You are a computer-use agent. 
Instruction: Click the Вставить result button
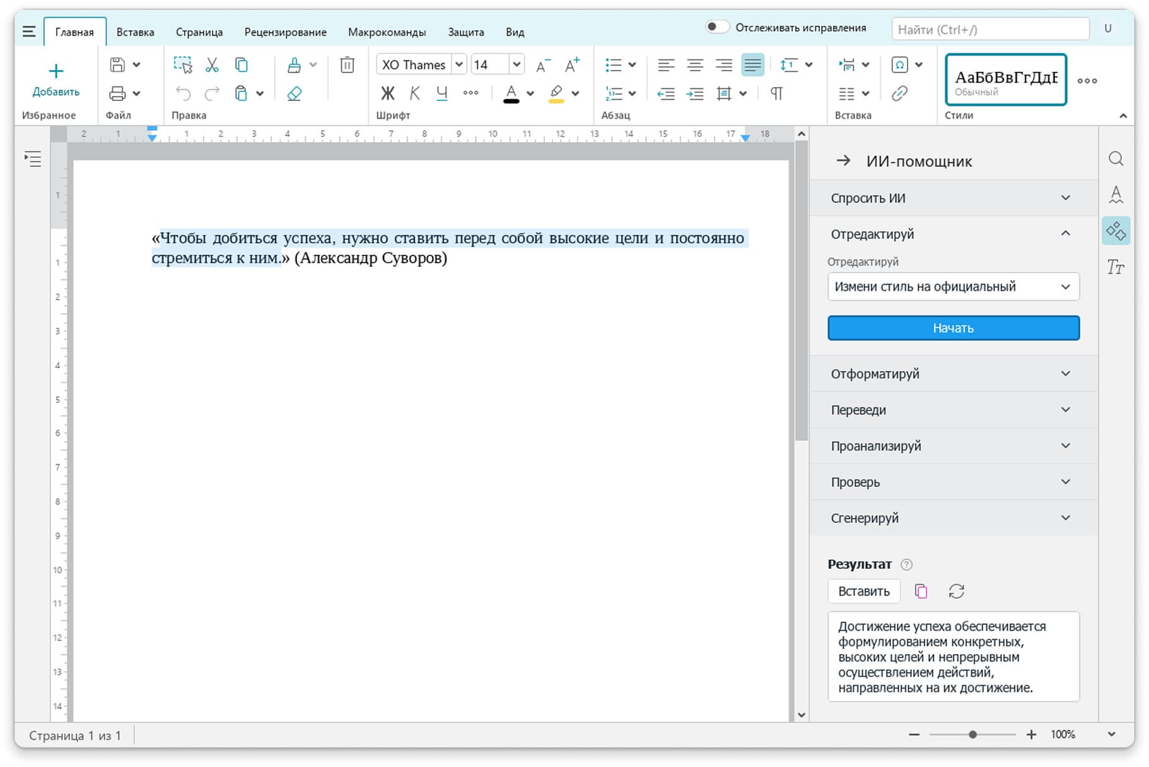(x=863, y=591)
